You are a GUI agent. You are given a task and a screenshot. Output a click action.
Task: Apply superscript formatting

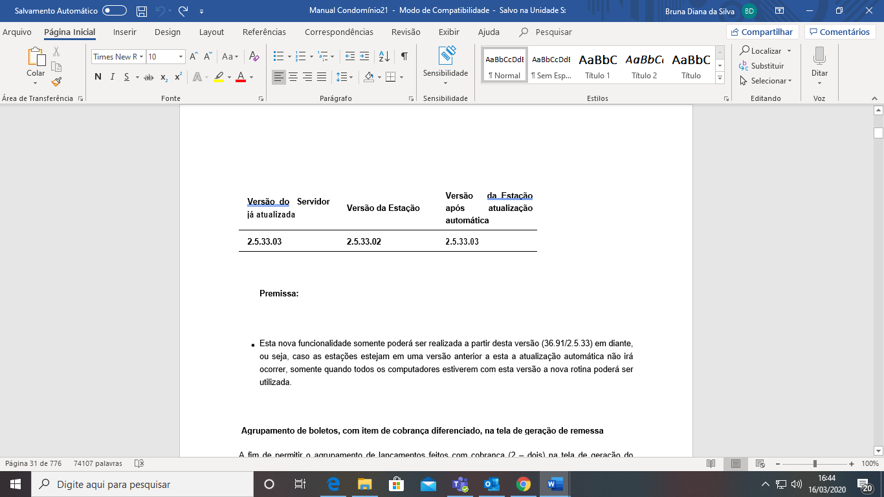pyautogui.click(x=179, y=77)
